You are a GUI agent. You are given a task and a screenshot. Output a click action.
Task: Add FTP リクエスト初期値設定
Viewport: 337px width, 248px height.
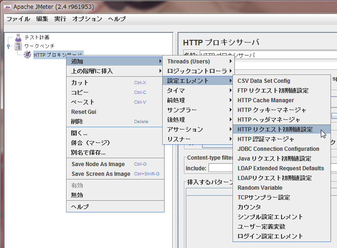click(x=282, y=91)
